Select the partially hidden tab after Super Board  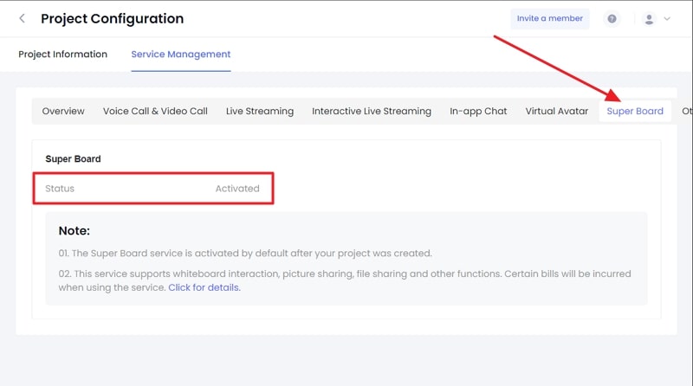pyautogui.click(x=687, y=111)
